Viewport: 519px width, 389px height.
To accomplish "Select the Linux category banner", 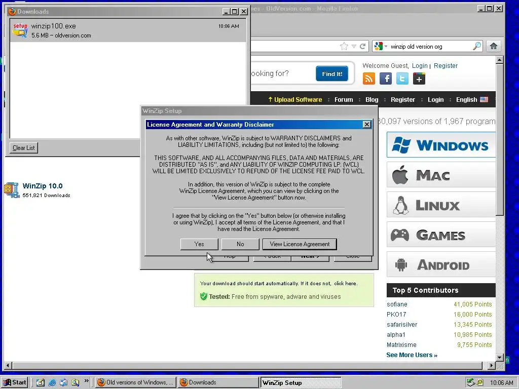I will click(x=441, y=205).
